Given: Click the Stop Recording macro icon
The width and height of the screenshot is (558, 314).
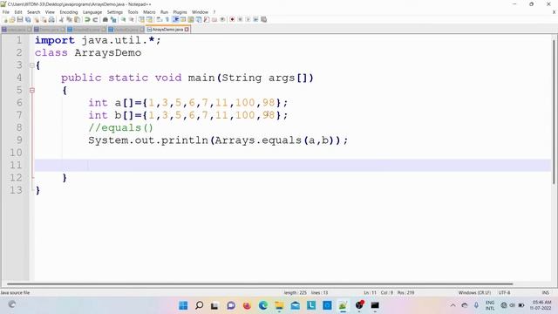Looking at the screenshot, I should [240, 19].
